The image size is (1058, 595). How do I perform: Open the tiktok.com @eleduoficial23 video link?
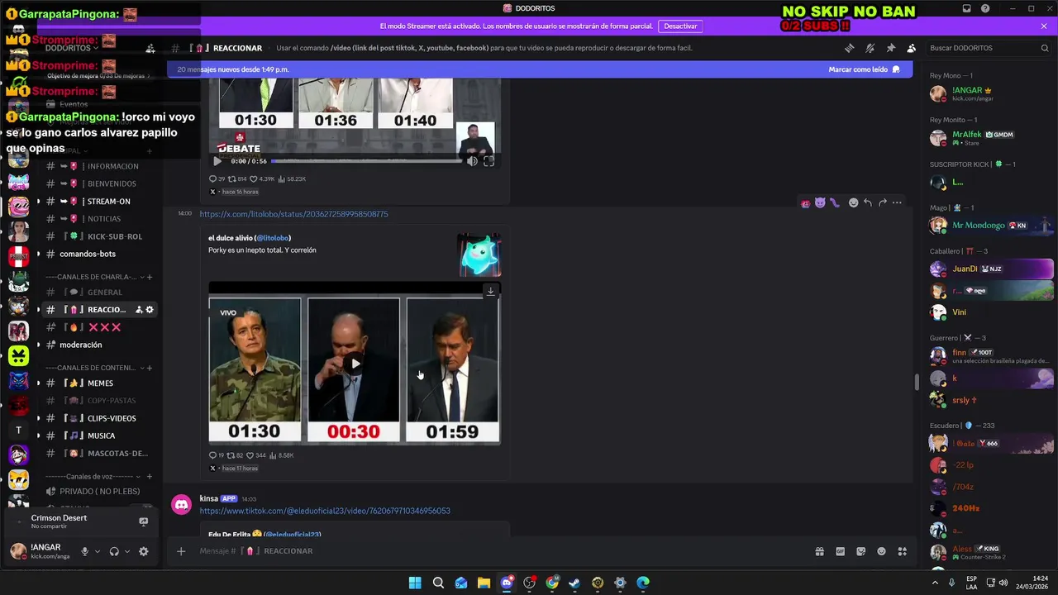coord(325,511)
